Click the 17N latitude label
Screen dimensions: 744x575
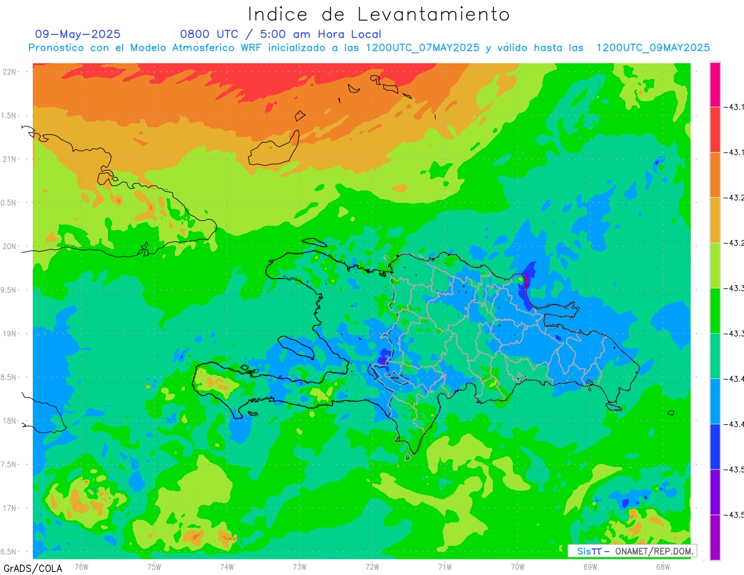click(9, 508)
